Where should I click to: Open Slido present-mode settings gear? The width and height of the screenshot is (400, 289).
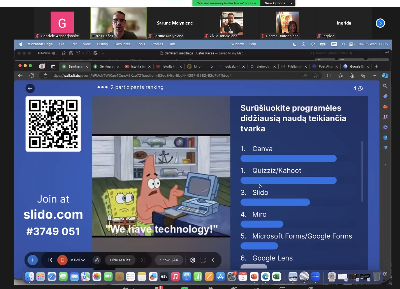click(x=193, y=260)
